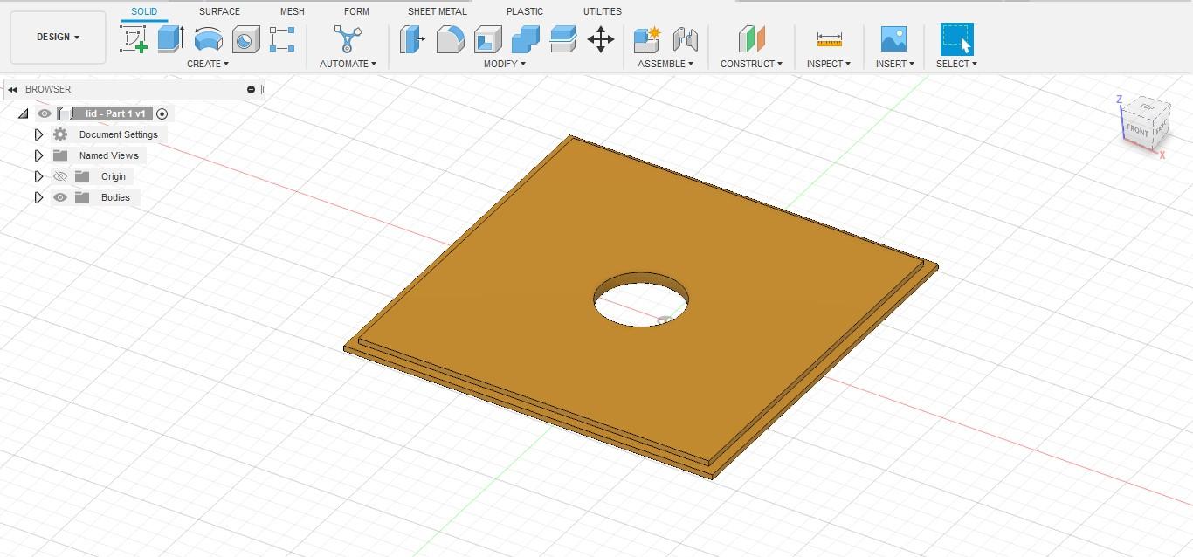Screen dimensions: 1193x557
Task: Click the Rectangular Pattern tool icon
Action: tap(282, 39)
